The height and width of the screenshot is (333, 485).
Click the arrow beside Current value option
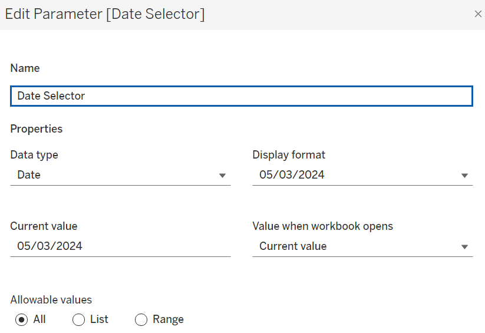pyautogui.click(x=464, y=246)
